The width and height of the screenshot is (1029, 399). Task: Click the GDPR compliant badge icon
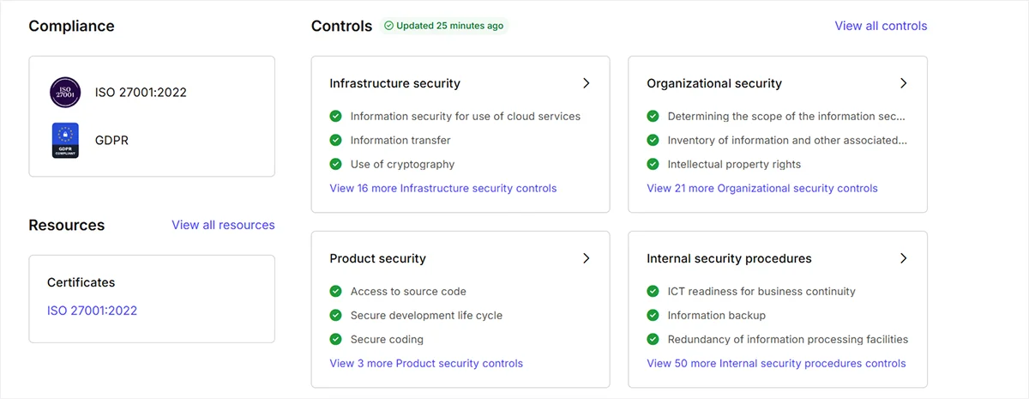pos(65,140)
